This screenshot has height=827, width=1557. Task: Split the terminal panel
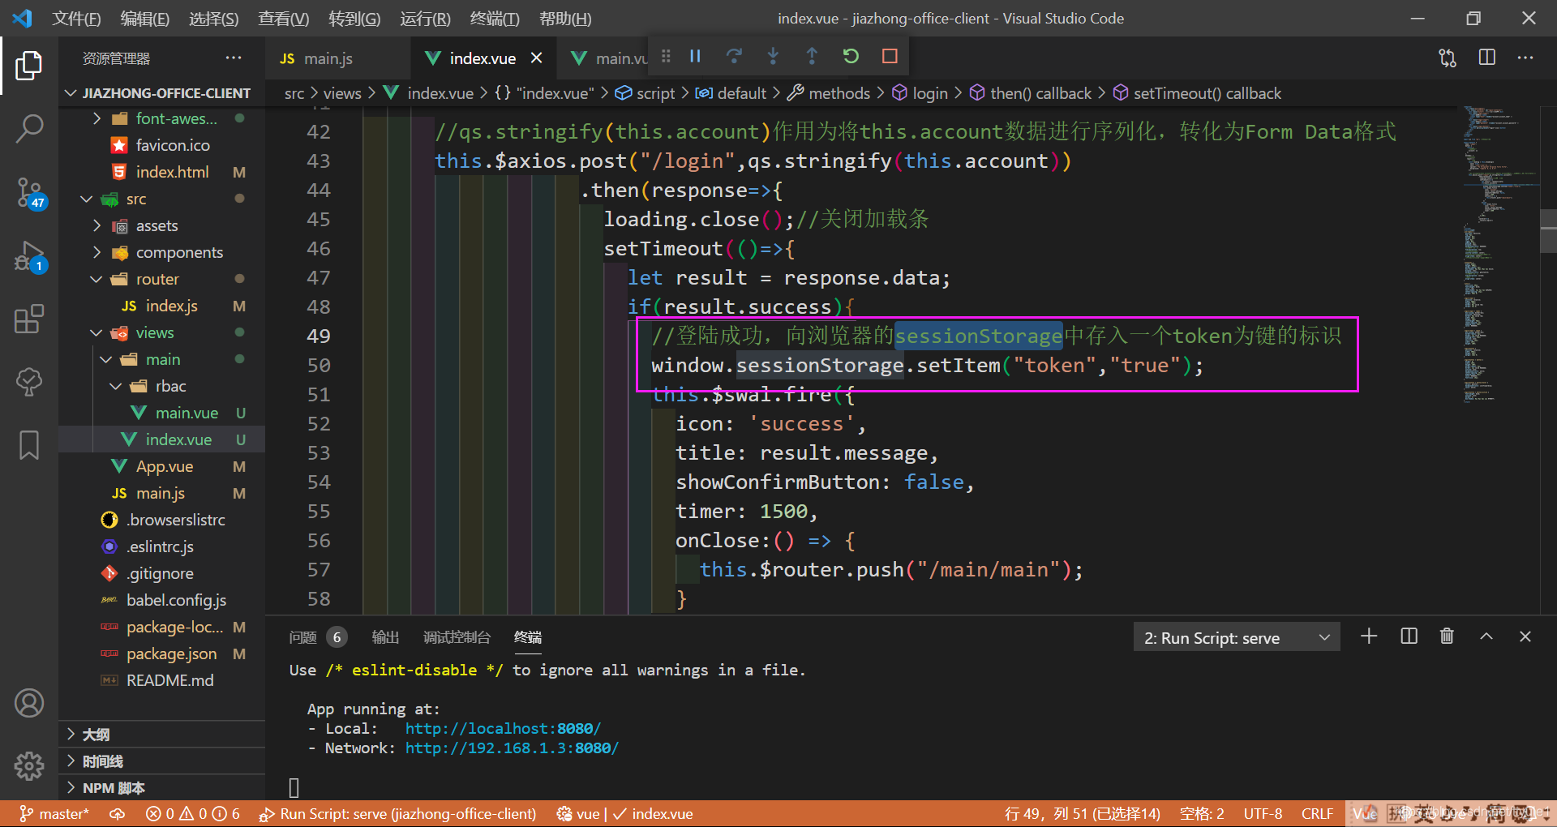1409,636
